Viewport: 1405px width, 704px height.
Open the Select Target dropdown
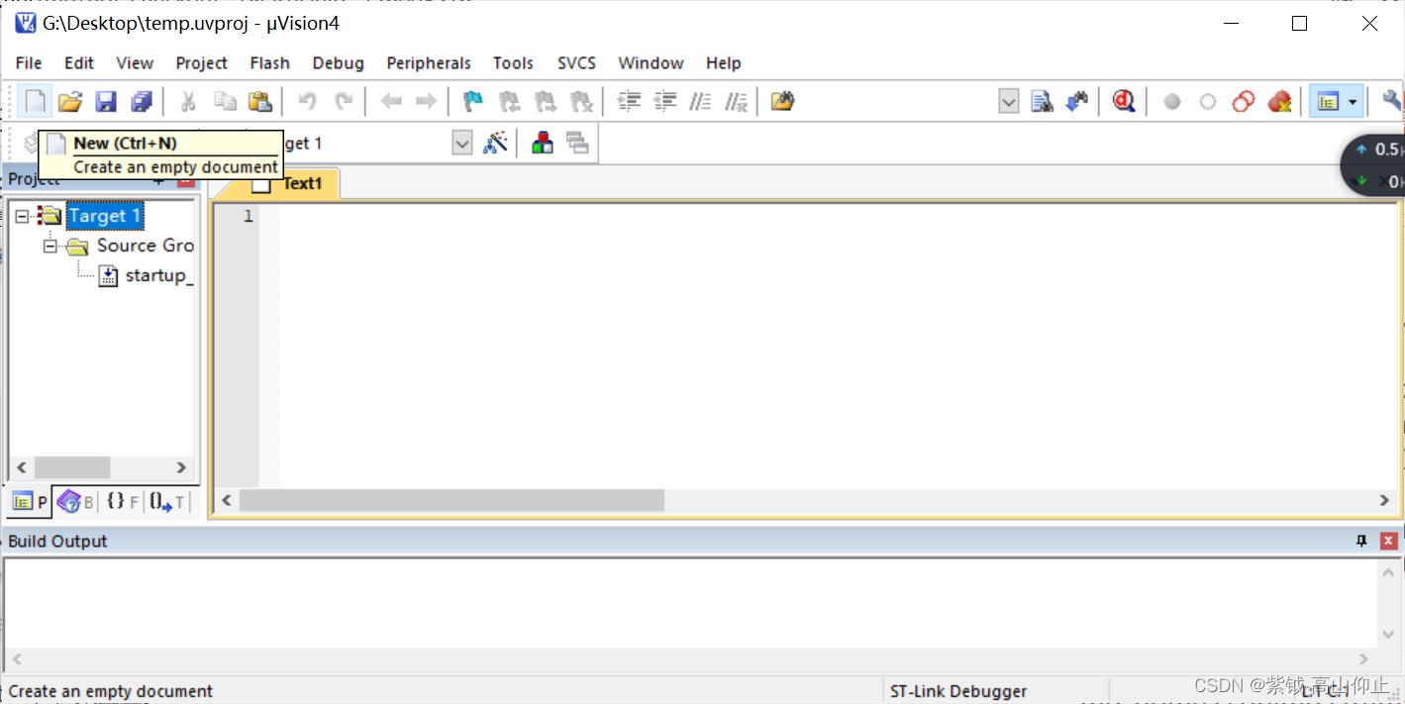coord(462,144)
